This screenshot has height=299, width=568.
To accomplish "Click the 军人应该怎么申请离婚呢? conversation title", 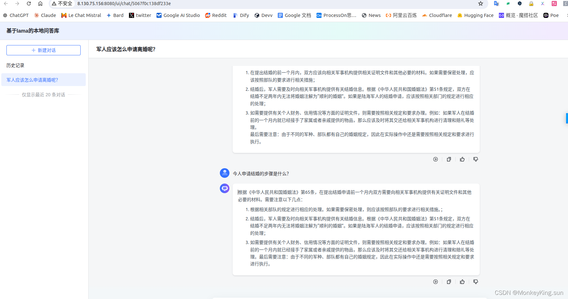I will (x=126, y=49).
